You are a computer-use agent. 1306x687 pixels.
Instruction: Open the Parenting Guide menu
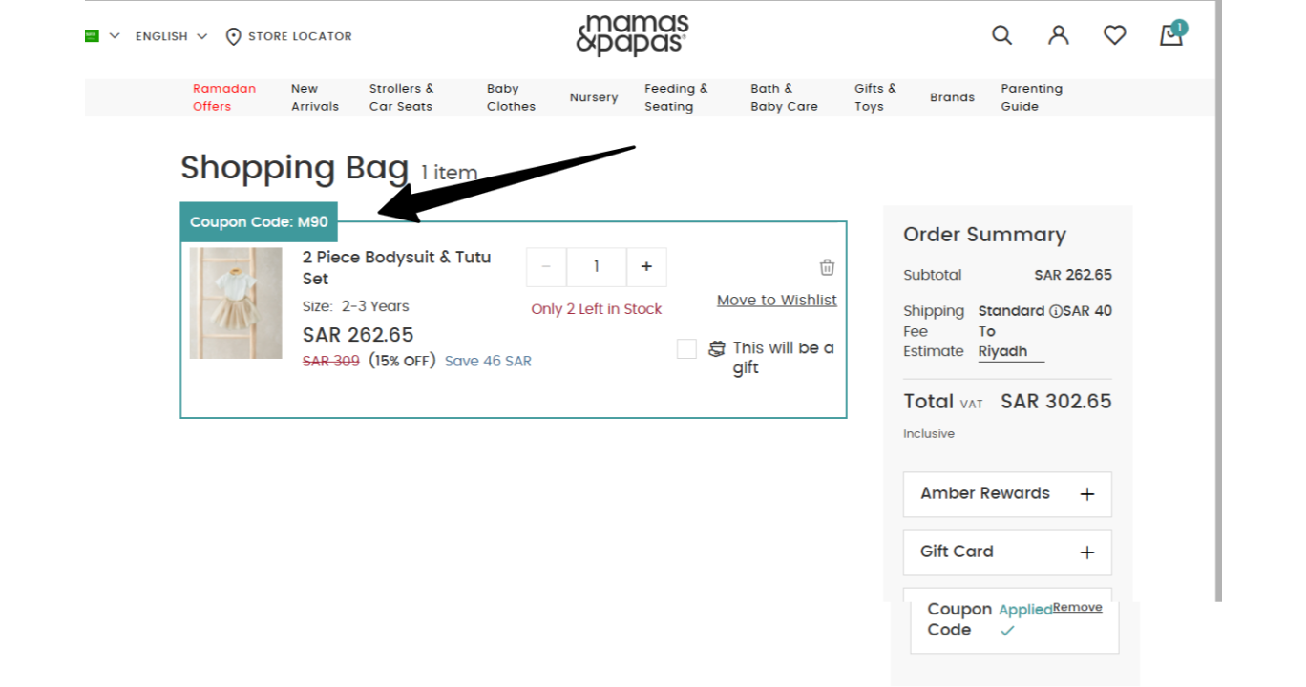(1031, 97)
